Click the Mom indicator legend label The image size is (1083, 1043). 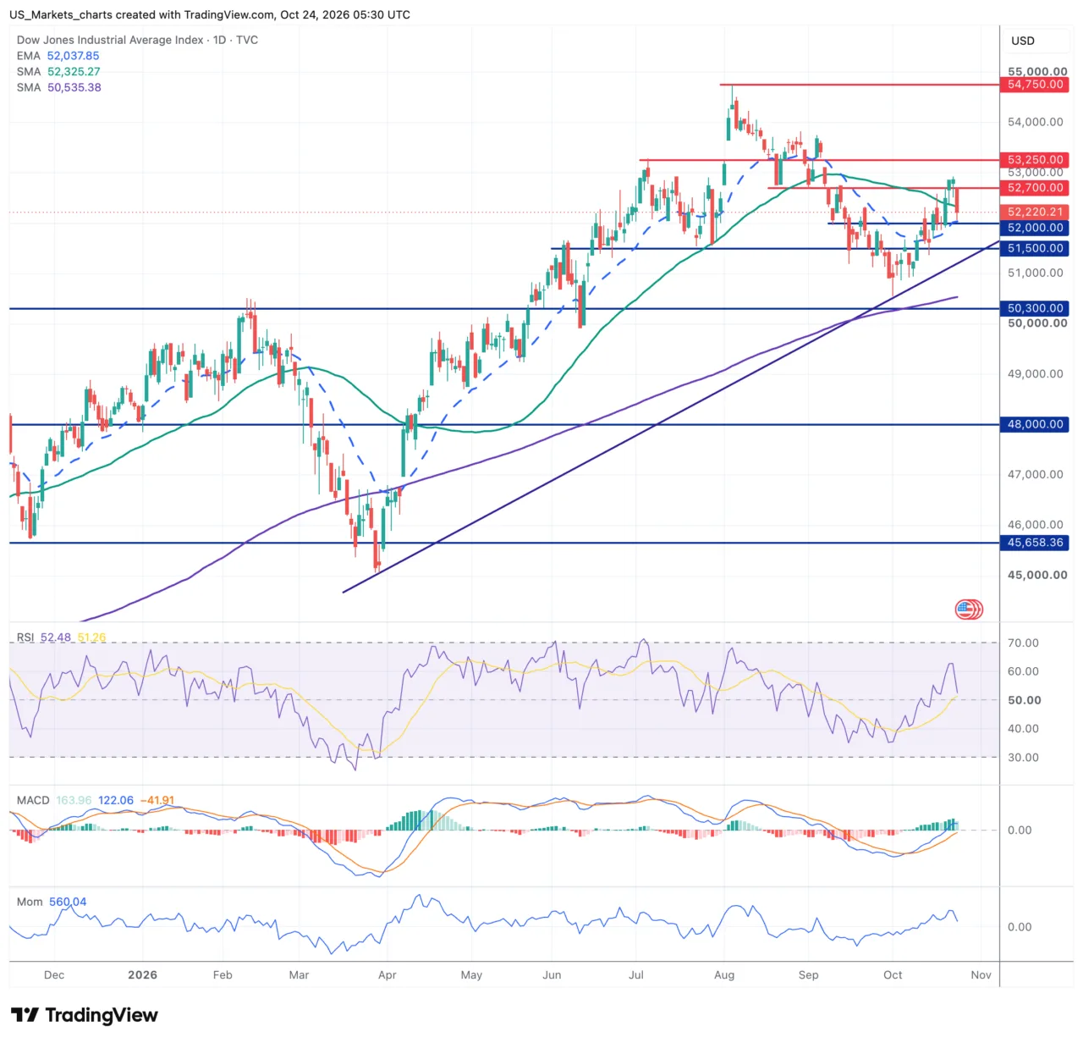(30, 902)
